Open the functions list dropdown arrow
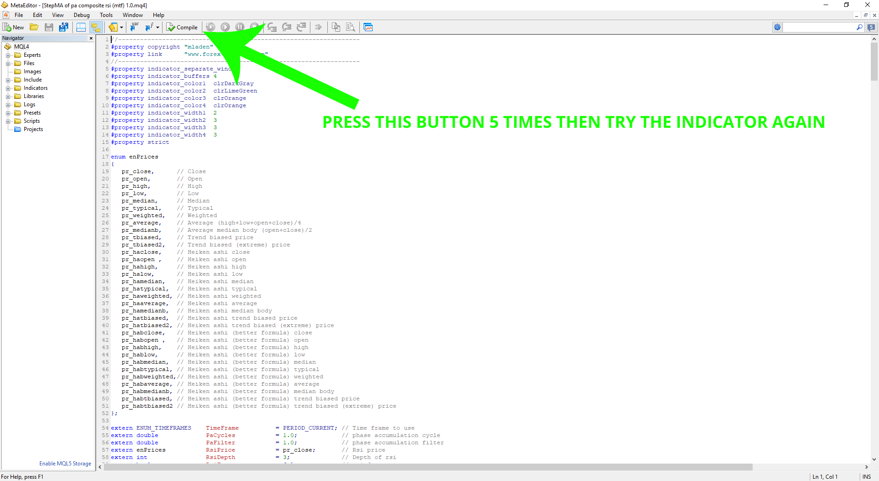The image size is (879, 481). click(x=157, y=27)
